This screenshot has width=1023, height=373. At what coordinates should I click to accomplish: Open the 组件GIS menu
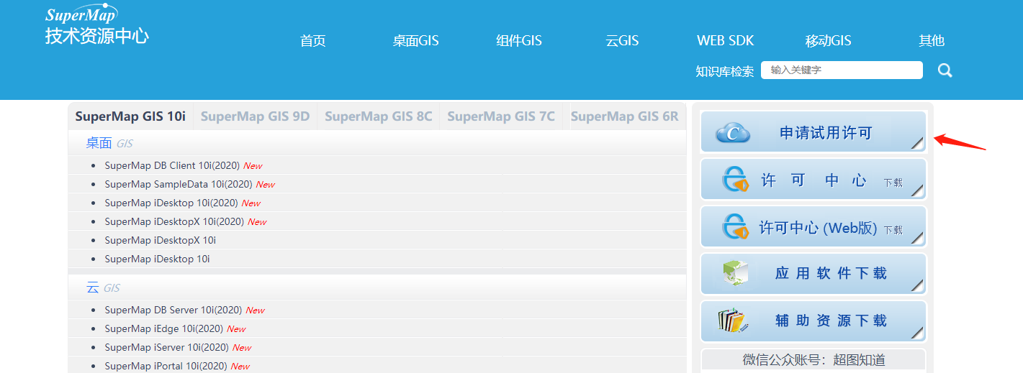tap(519, 41)
